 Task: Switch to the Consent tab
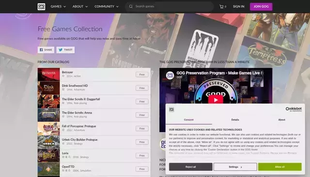(x=188, y=120)
